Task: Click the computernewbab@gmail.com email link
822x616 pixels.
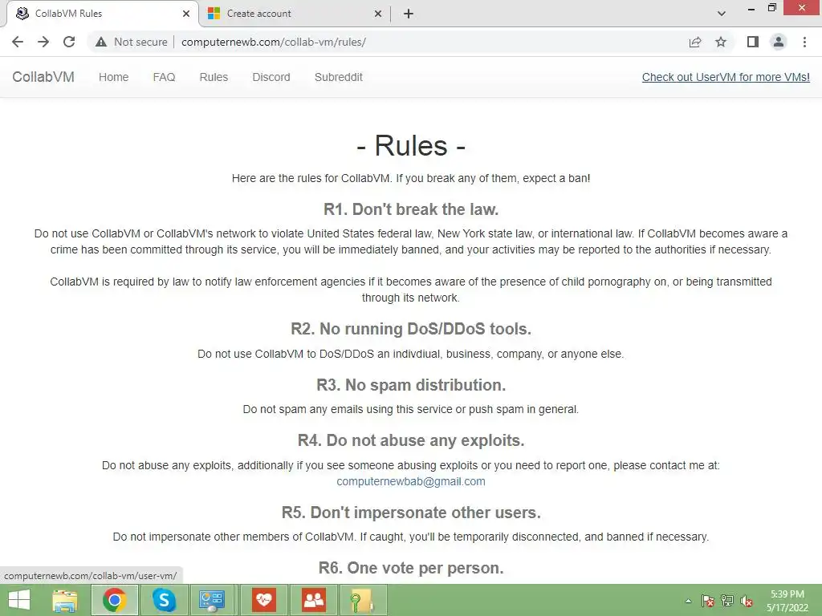Action: (411, 481)
